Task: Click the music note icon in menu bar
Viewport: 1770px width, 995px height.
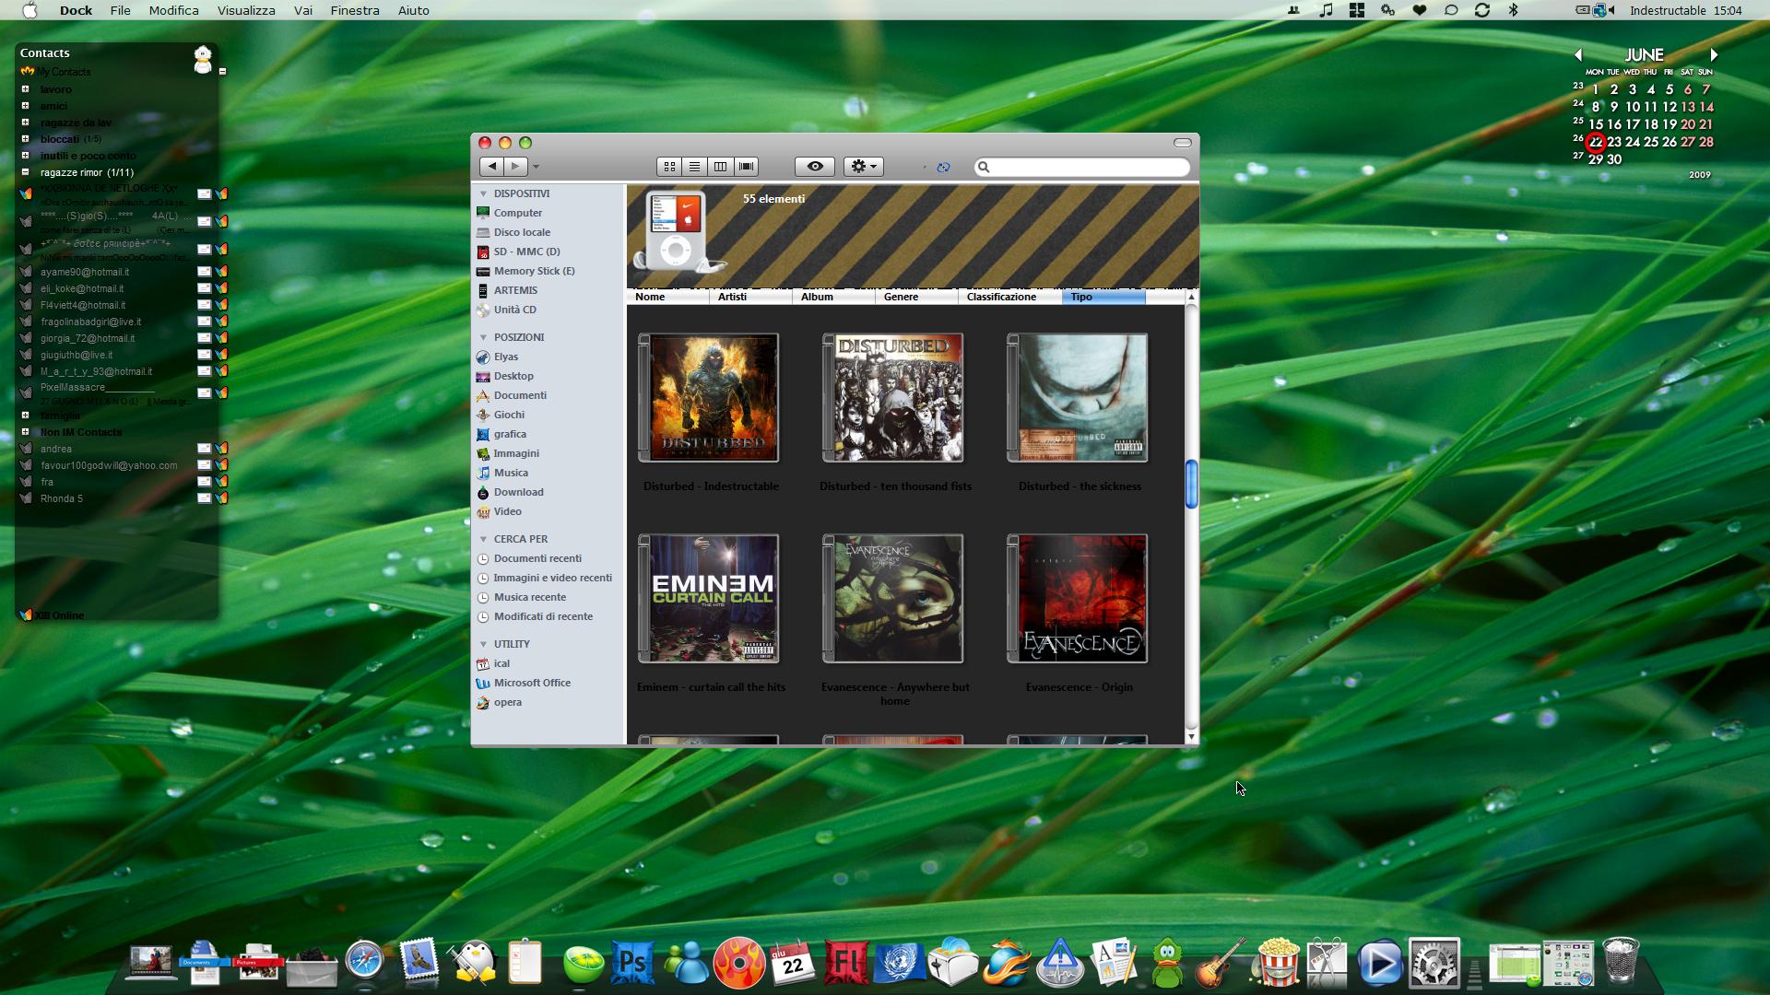Action: (x=1326, y=10)
